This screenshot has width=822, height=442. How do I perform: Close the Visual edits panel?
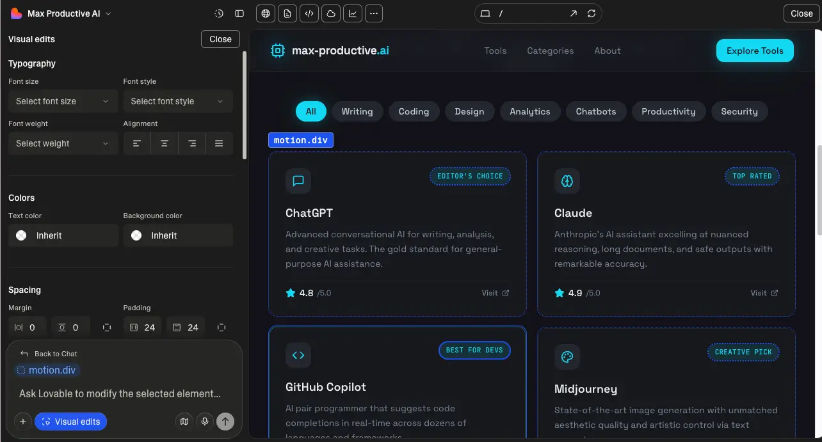(220, 39)
